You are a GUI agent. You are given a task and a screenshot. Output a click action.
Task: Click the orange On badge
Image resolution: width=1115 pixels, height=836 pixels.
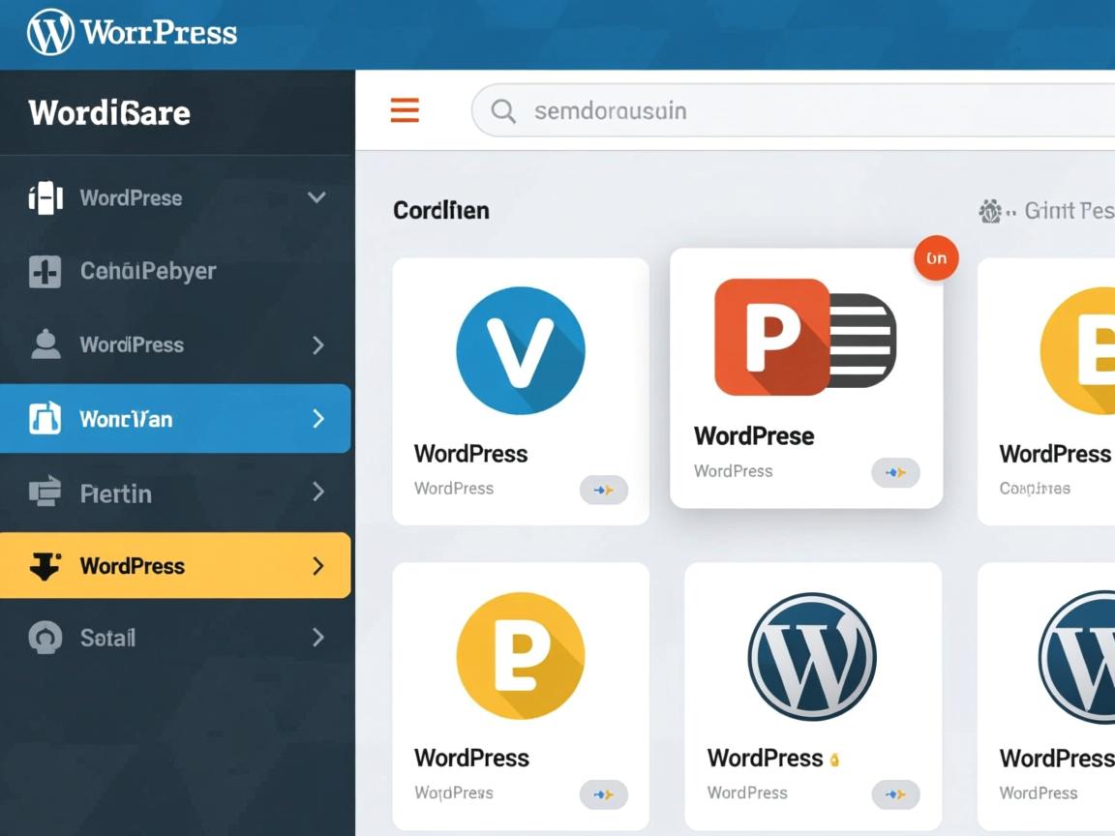[936, 258]
